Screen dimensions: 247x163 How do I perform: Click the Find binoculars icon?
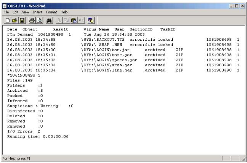tap(49, 21)
